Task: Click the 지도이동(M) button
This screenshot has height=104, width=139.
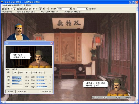Action: 46,92
